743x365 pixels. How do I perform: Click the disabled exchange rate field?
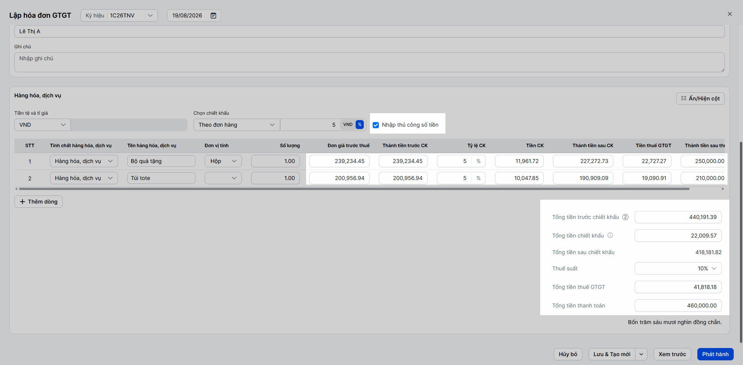pos(129,125)
